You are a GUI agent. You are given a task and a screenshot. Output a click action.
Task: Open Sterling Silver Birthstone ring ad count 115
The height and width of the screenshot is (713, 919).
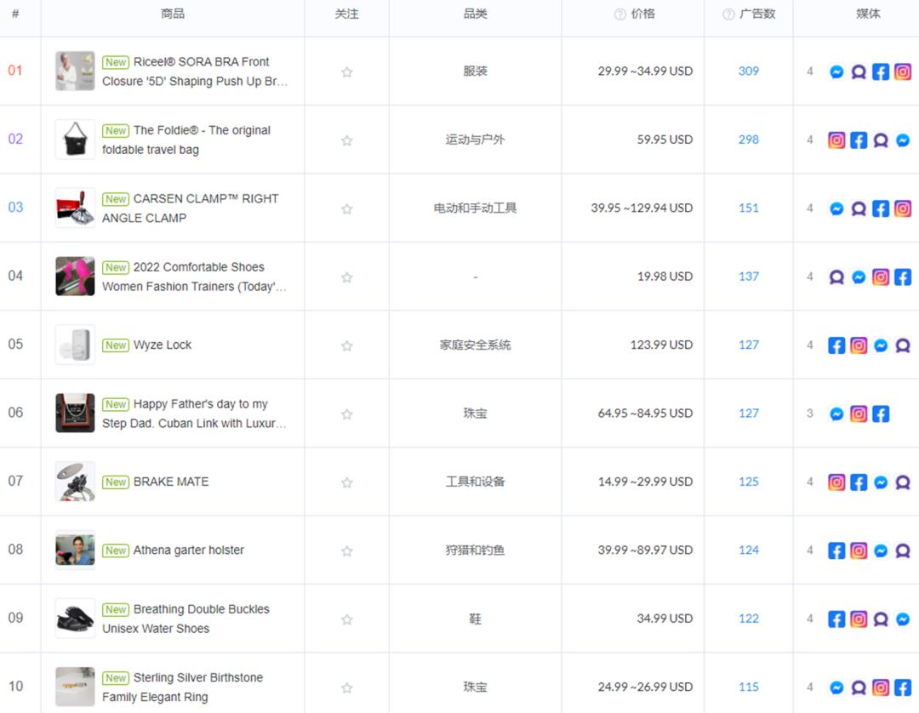click(748, 687)
